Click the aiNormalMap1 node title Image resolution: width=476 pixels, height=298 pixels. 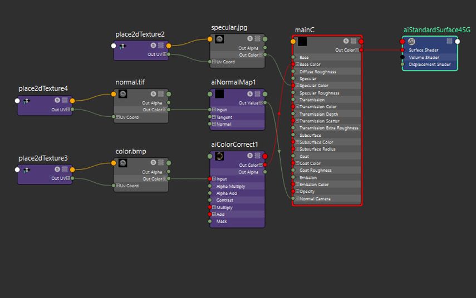click(233, 82)
